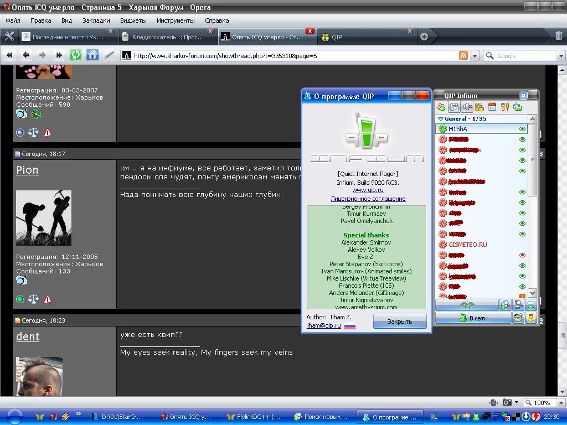Toggle QIP sound mute
The height and width of the screenshot is (425, 567).
467,107
